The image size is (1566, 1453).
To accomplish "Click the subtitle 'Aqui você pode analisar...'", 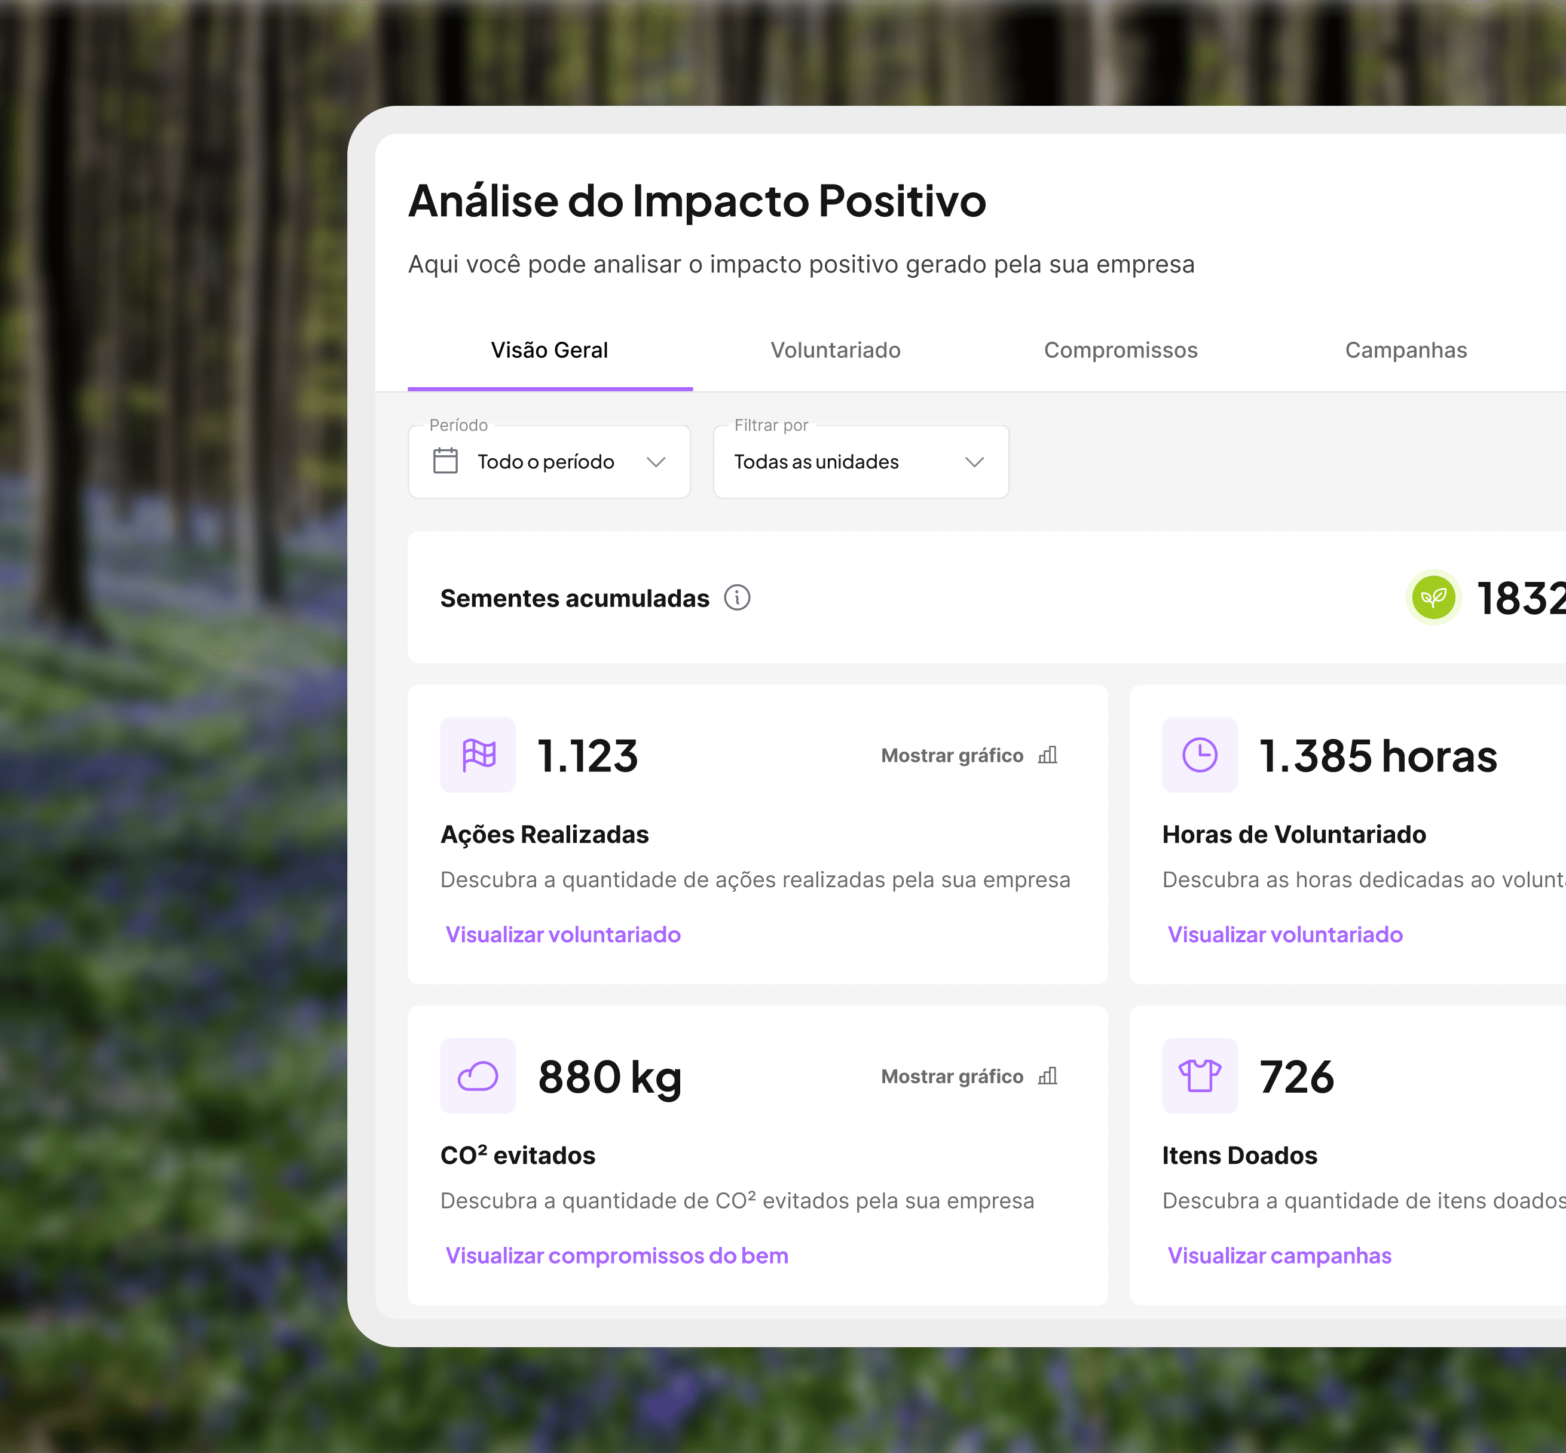I will pos(802,264).
